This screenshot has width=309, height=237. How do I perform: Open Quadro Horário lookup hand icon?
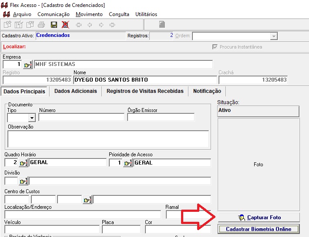click(x=23, y=163)
